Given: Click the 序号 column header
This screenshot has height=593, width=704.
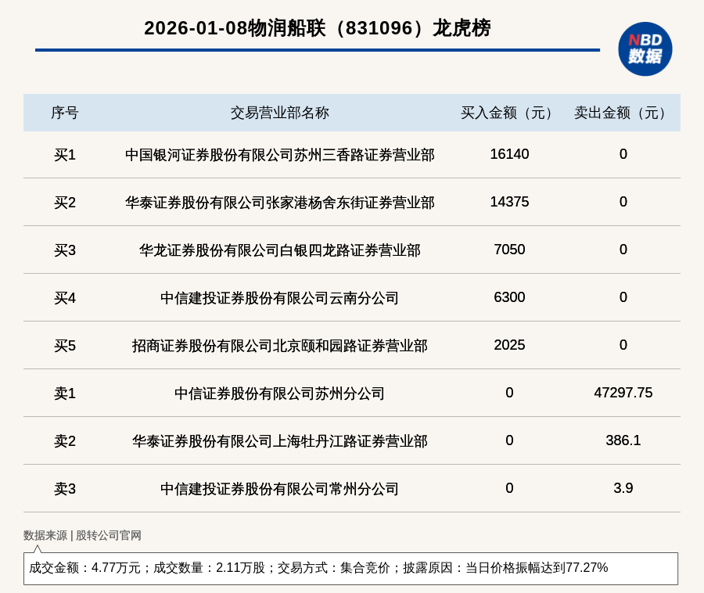Looking at the screenshot, I should click(x=65, y=113).
